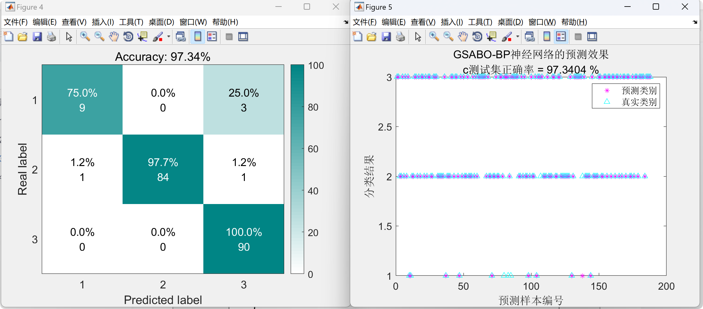Toggle Insert Legend in Figure 5
Screen dimensions: 703x309
coord(561,37)
